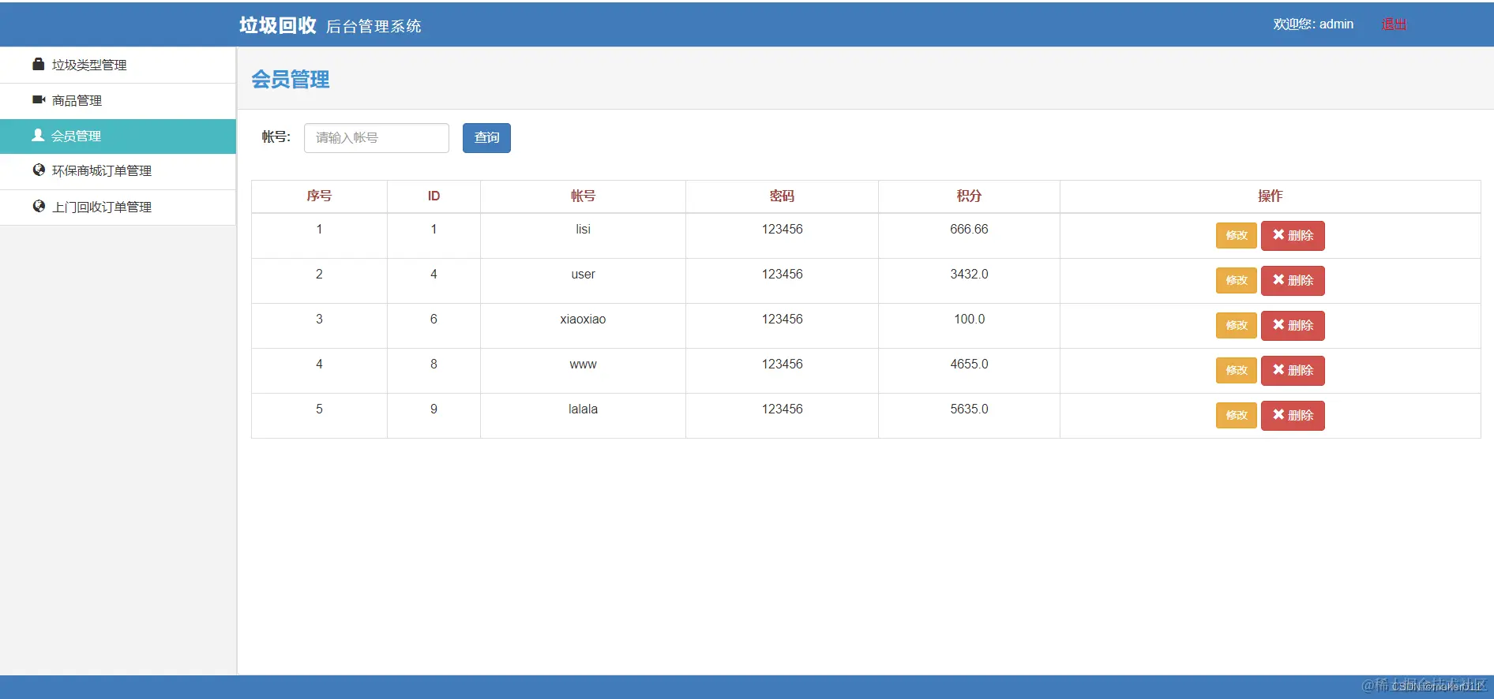Select the account name xiaoxiao
This screenshot has width=1494, height=699.
click(583, 319)
